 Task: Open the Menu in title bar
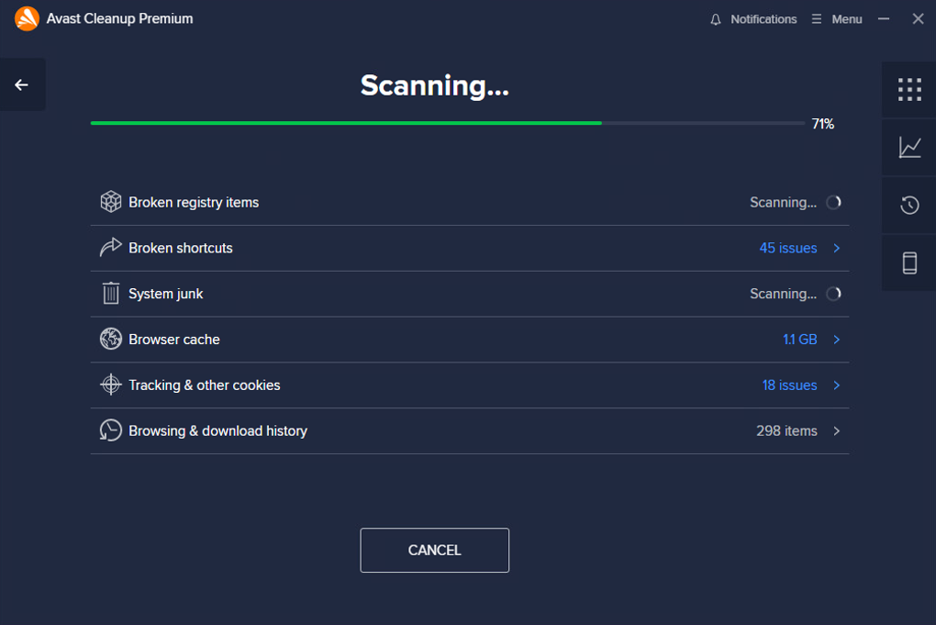click(837, 19)
